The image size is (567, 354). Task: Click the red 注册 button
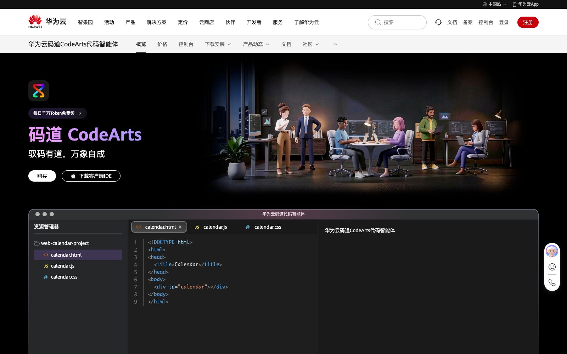[528, 22]
